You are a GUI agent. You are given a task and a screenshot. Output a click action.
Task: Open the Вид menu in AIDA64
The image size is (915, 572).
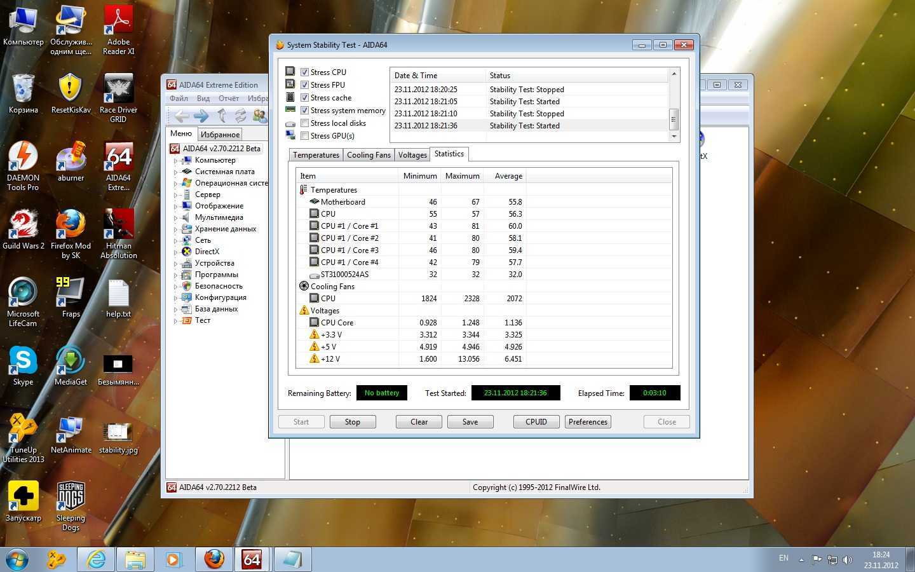tap(203, 99)
